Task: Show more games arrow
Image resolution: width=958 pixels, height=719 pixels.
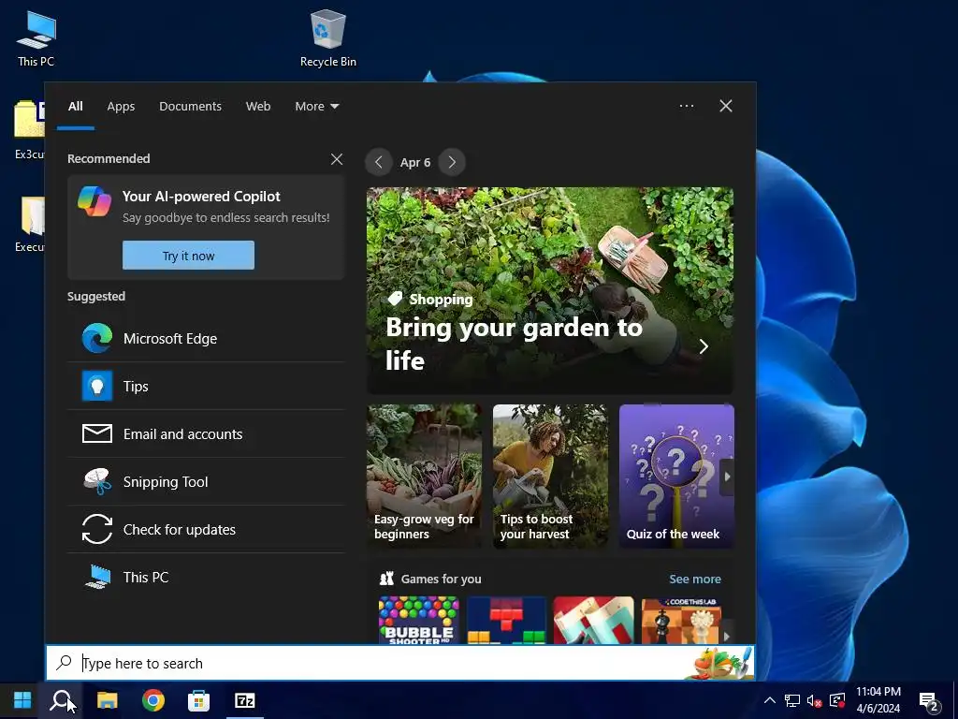Action: (x=727, y=636)
